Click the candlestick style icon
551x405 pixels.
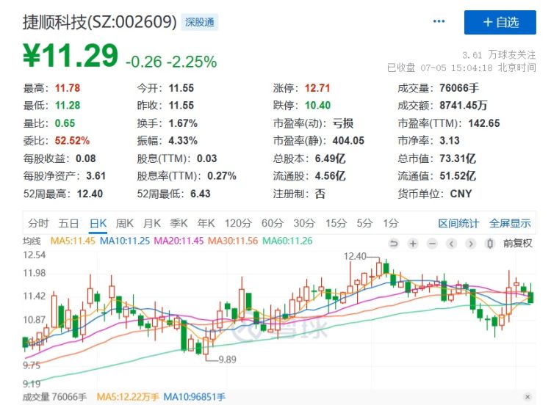[490, 243]
